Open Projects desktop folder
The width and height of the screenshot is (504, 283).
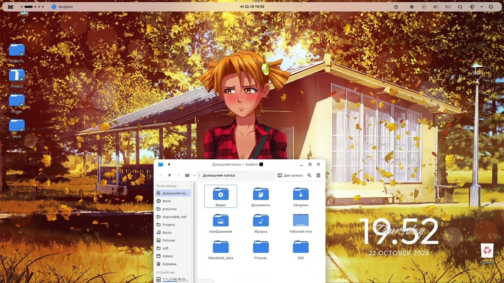(17, 78)
